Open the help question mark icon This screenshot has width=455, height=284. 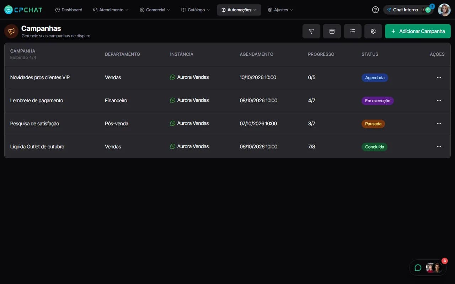click(375, 10)
